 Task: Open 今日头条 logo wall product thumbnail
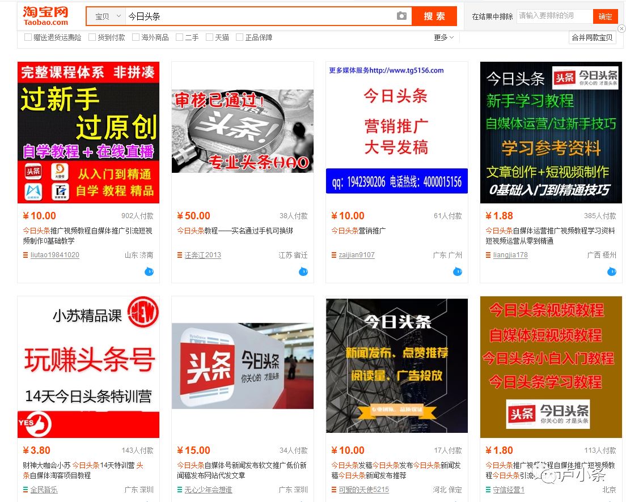click(242, 366)
